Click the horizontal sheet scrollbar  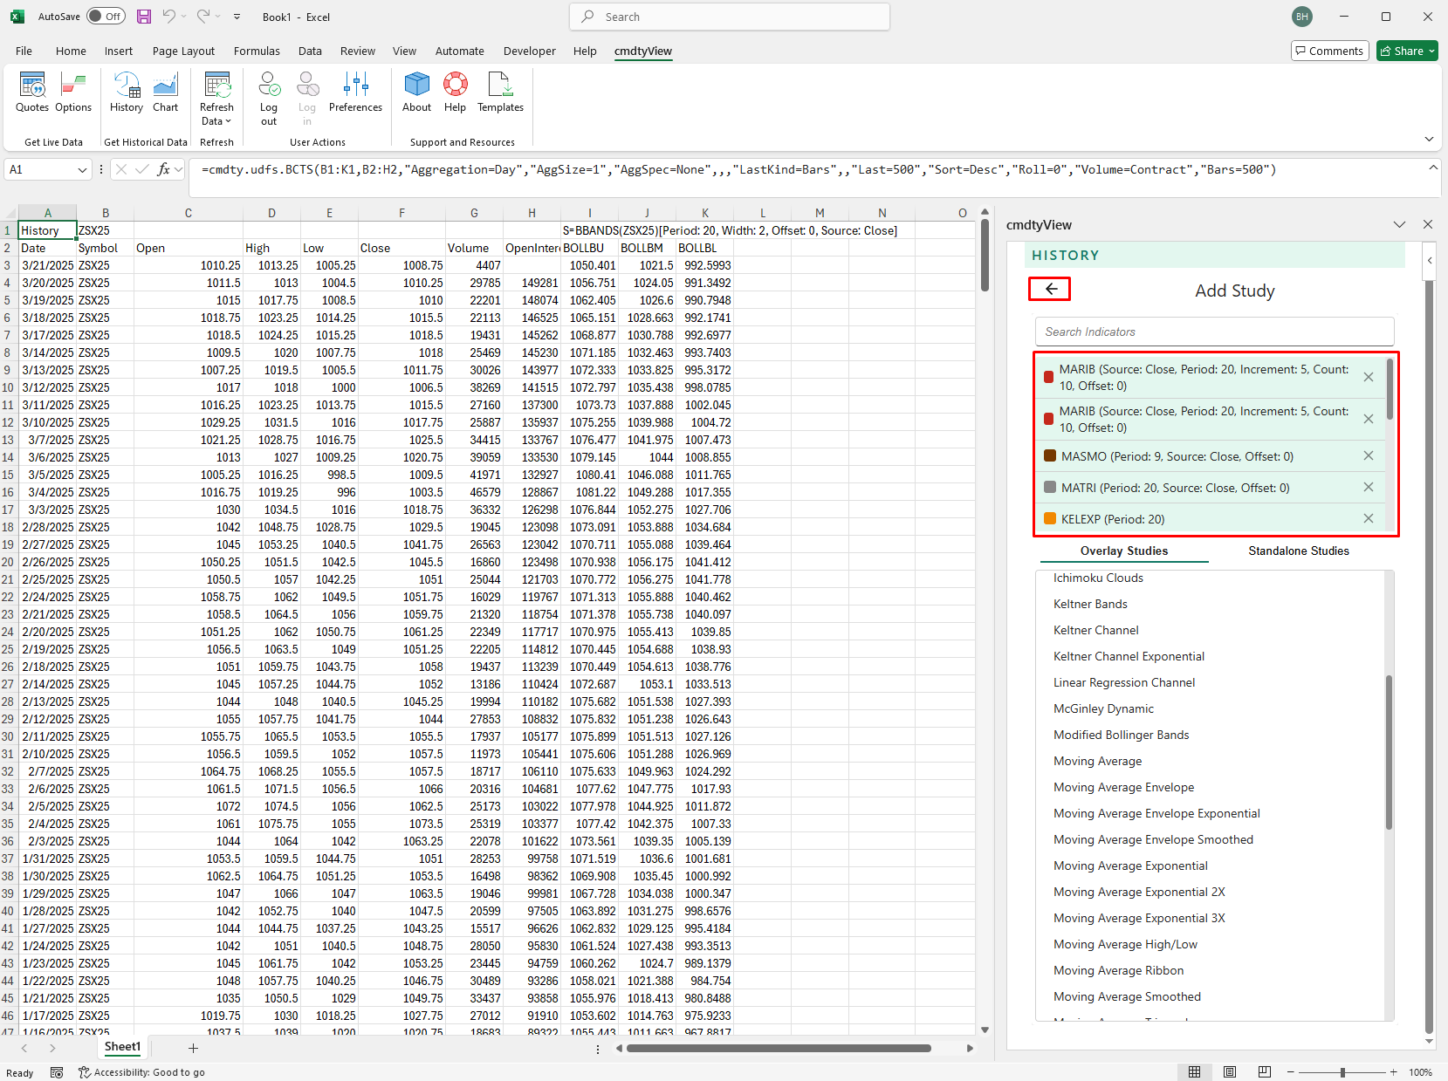pos(779,1048)
